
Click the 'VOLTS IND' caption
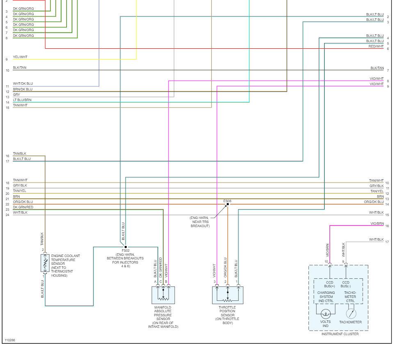tap(325, 324)
